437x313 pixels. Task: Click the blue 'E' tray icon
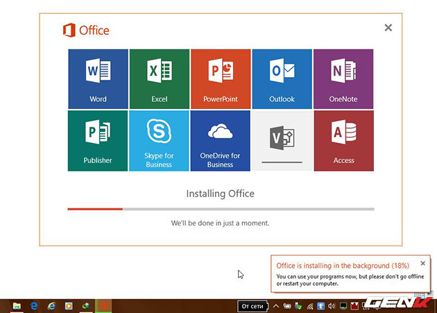320,306
